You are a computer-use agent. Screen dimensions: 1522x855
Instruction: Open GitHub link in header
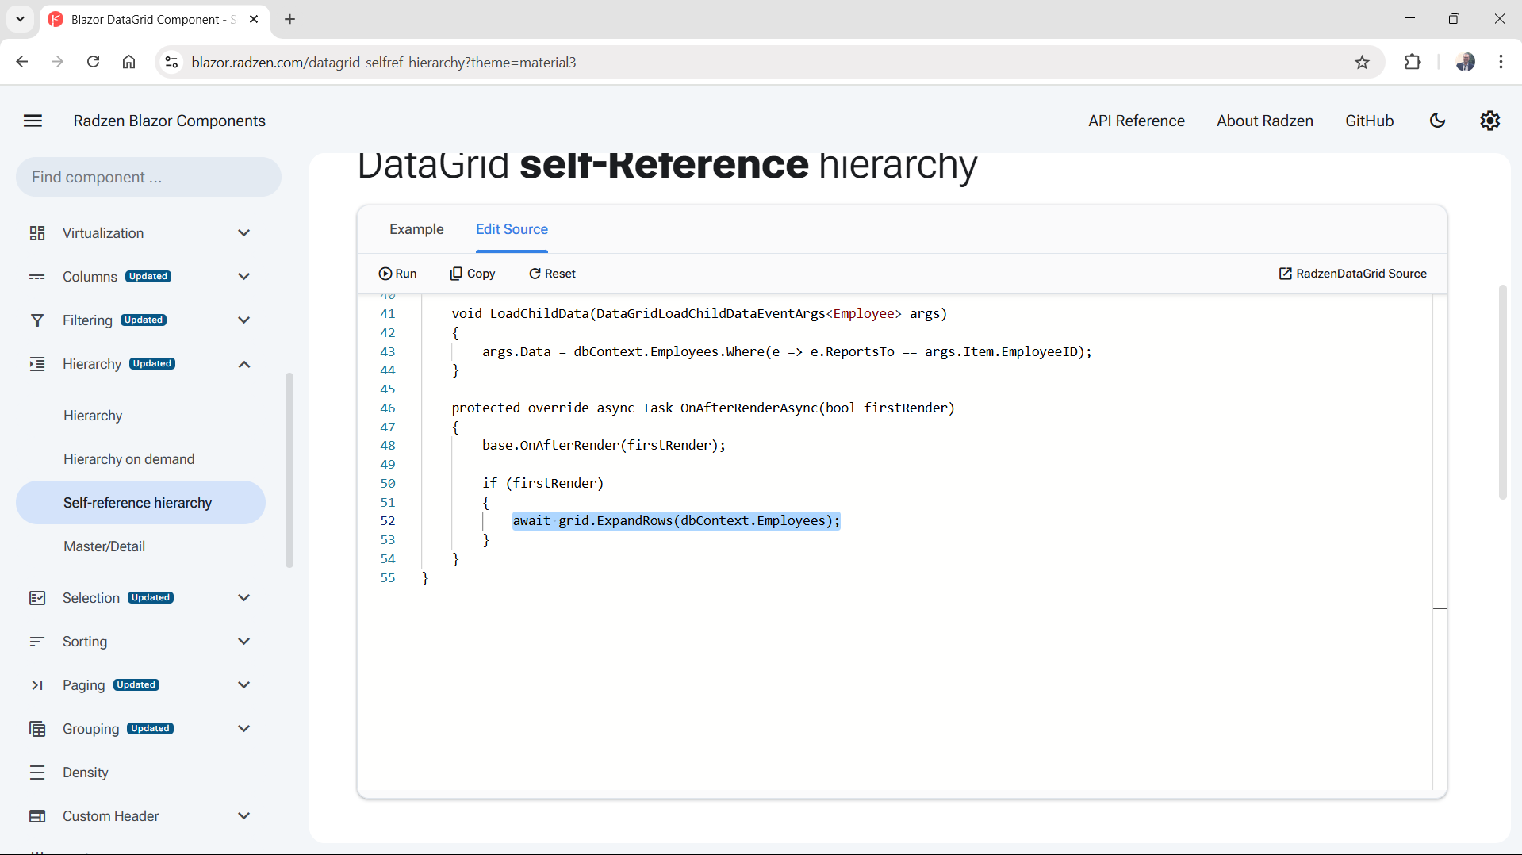point(1369,121)
